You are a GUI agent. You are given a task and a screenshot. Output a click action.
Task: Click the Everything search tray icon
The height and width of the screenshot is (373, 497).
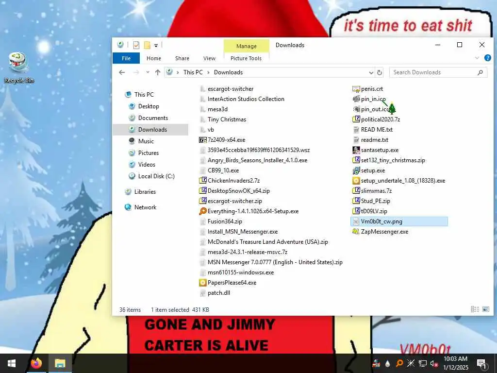399,363
